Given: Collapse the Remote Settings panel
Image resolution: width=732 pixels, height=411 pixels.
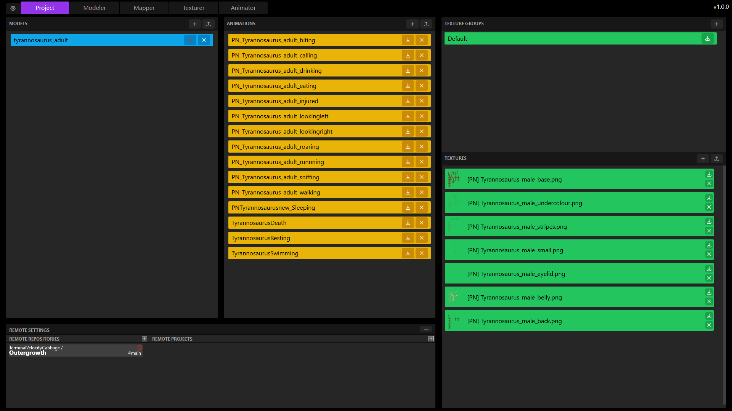Looking at the screenshot, I should [426, 329].
